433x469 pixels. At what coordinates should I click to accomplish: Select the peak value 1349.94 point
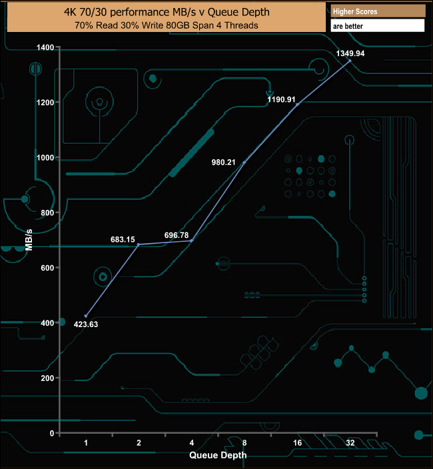pos(350,61)
